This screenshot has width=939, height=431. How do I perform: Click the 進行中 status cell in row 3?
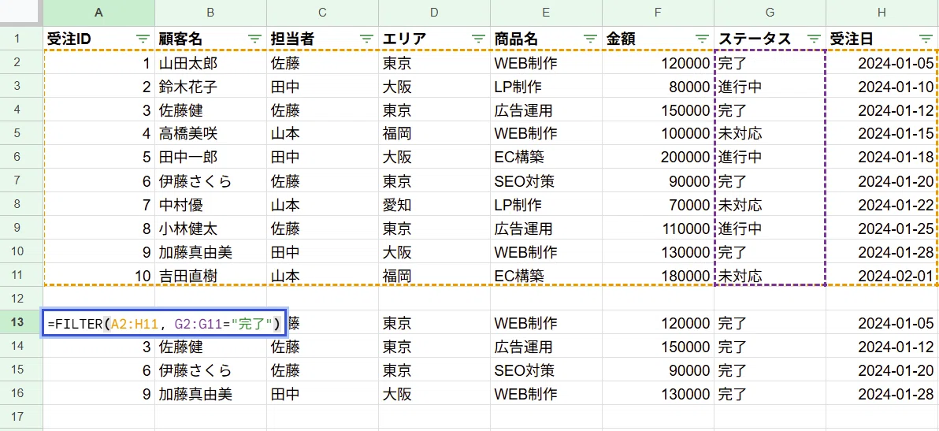(x=770, y=87)
